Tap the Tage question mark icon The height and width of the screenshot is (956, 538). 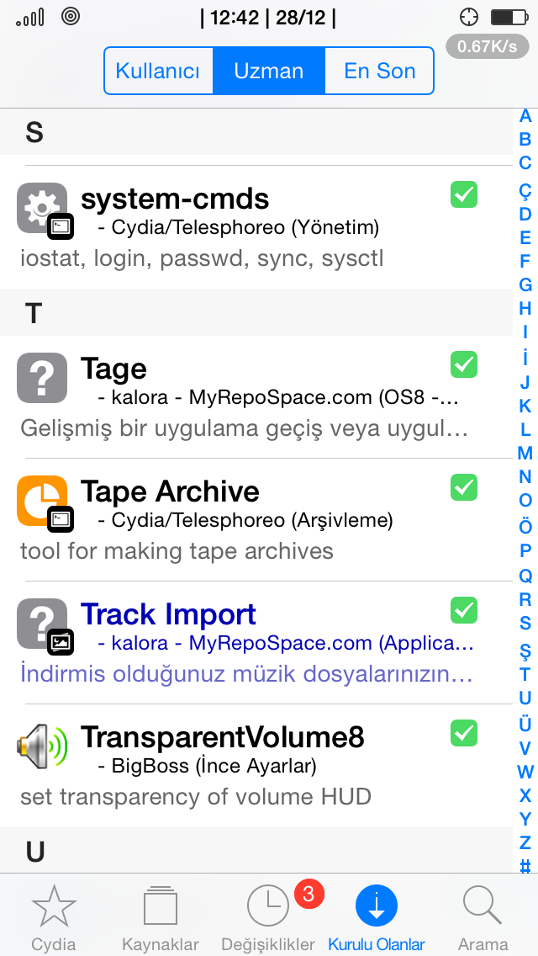coord(42,377)
